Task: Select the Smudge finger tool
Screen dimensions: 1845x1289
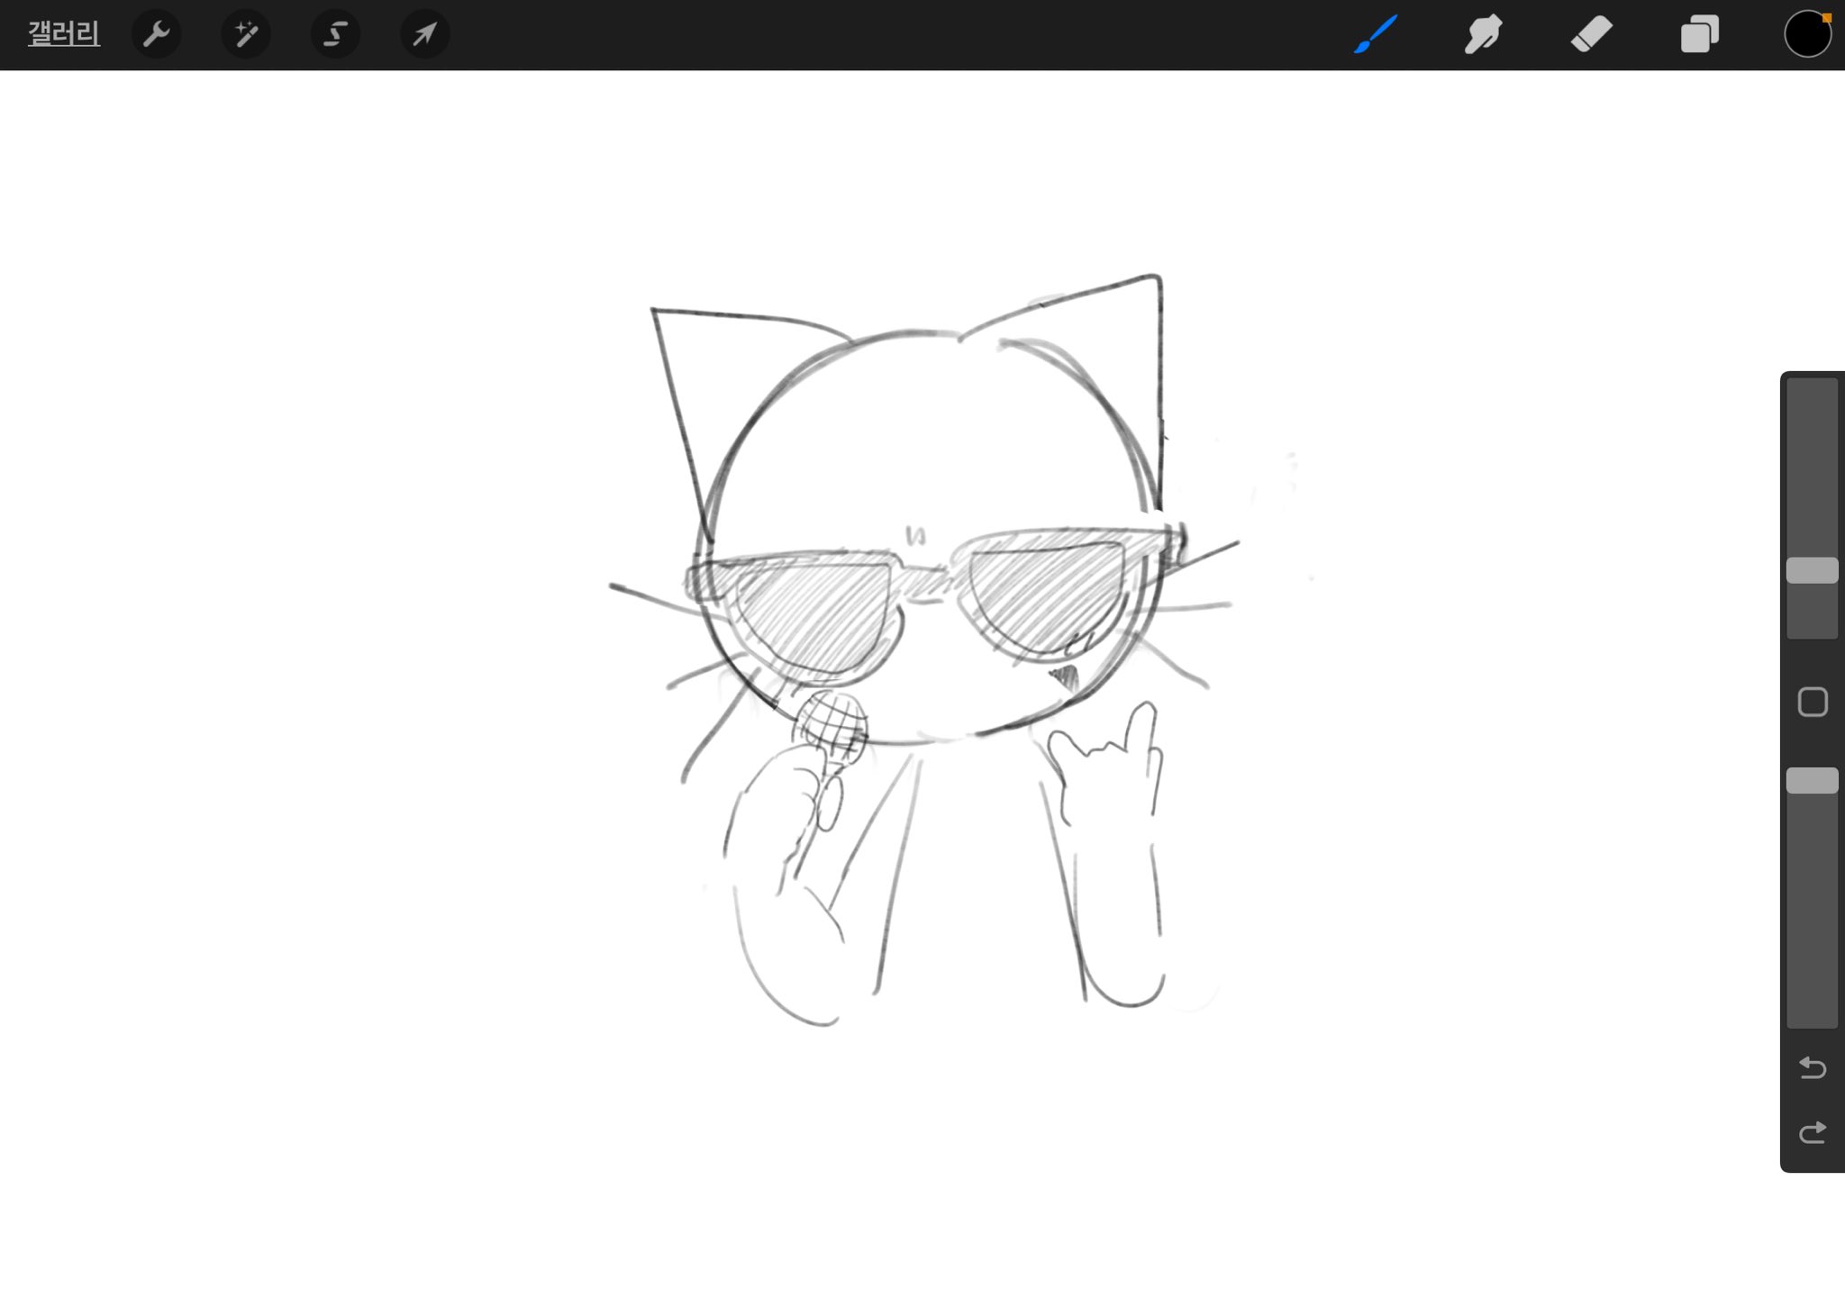Action: pos(1483,34)
